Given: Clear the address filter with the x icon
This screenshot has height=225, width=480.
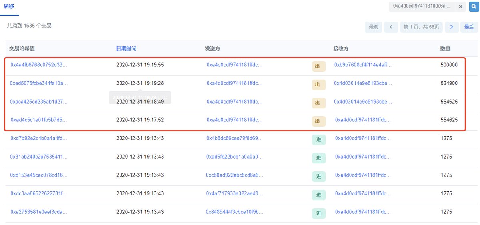Looking at the screenshot, I should pos(460,6).
